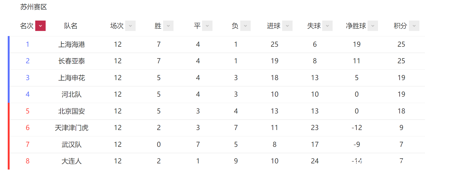This screenshot has height=177, width=449.
Task: Sort table by 场次 column arrow
Action: tap(130, 26)
